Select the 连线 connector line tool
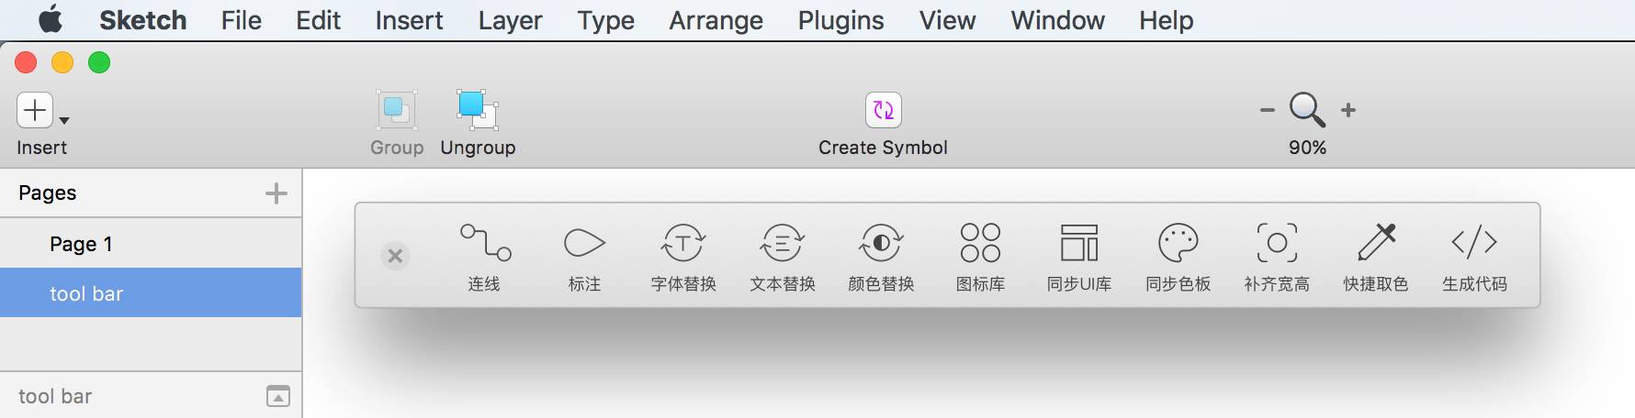Viewport: 1635px width, 418px height. coord(485,243)
